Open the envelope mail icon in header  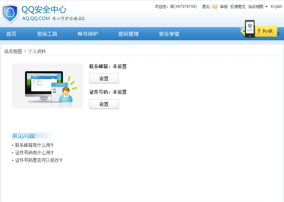pyautogui.click(x=215, y=7)
